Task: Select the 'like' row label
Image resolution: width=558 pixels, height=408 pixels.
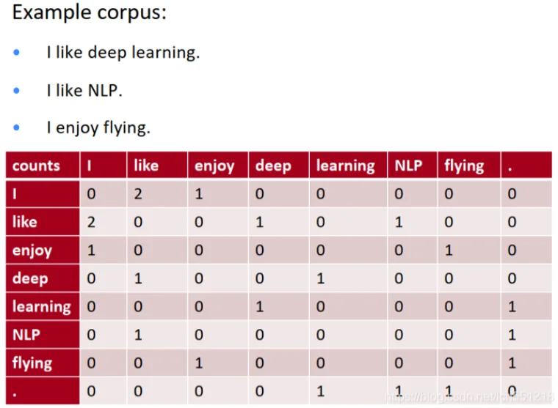Action: [25, 222]
